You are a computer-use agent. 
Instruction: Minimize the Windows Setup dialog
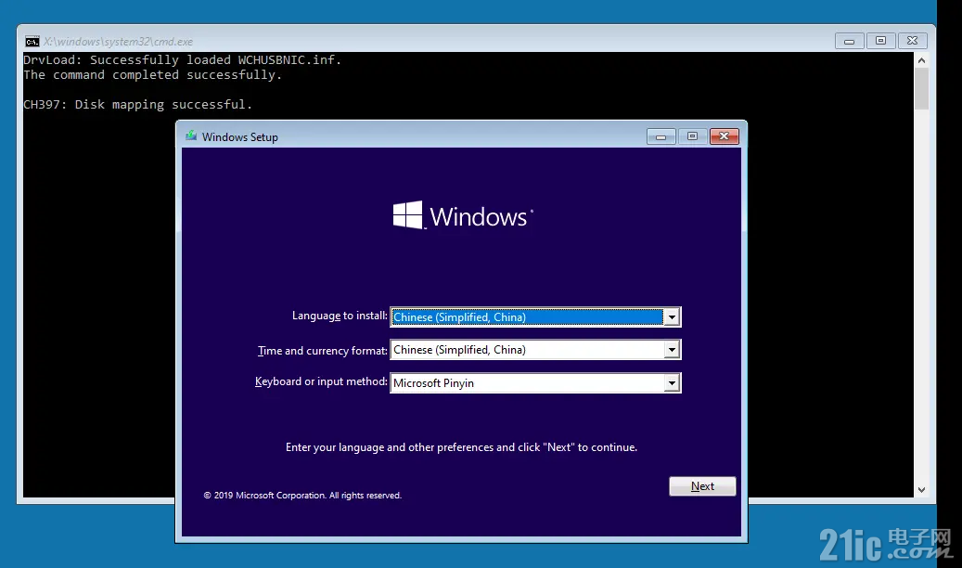[661, 136]
